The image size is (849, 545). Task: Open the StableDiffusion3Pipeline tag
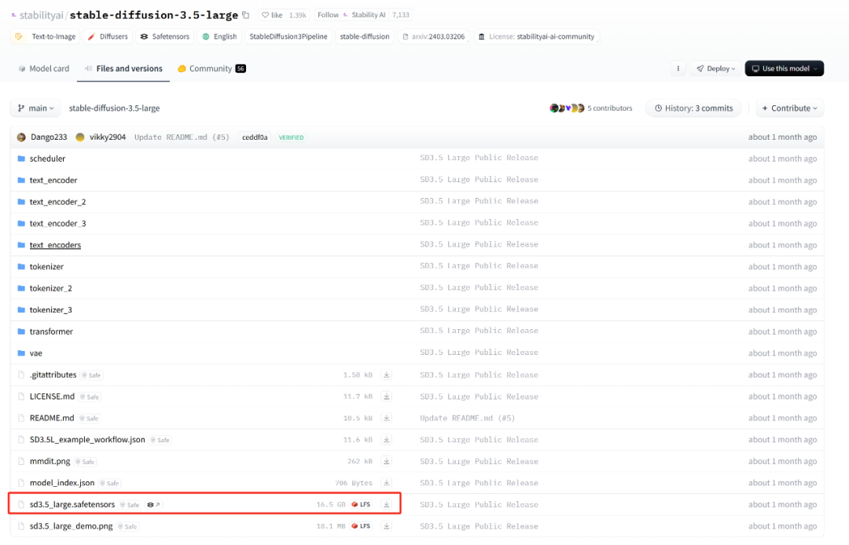click(x=288, y=37)
